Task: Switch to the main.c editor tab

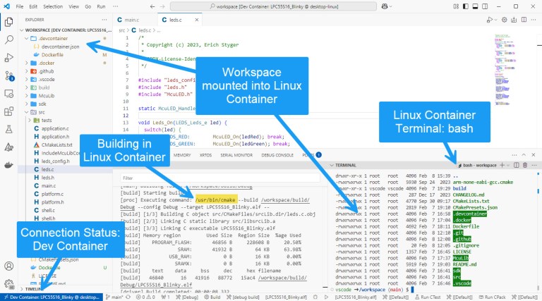Action: [x=131, y=20]
